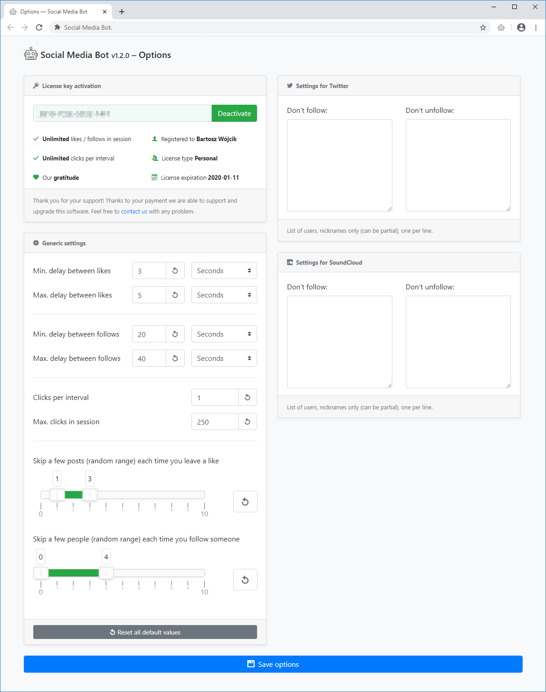
Task: Click the browser address bar
Action: click(x=270, y=27)
